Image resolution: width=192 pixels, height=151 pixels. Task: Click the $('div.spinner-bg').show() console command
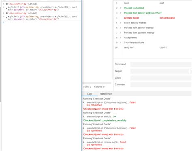(21, 4)
